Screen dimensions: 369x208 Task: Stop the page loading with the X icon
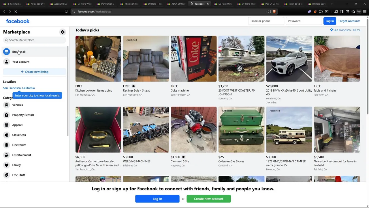coord(16,12)
